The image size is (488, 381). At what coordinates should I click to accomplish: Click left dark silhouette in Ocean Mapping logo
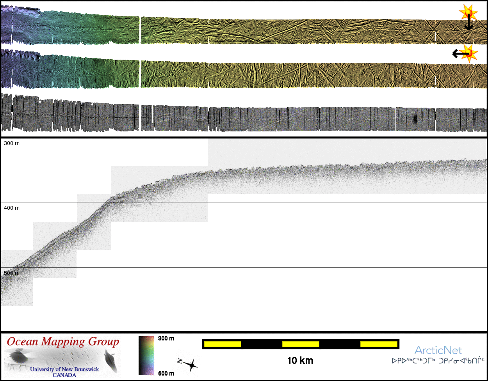[x=18, y=356]
